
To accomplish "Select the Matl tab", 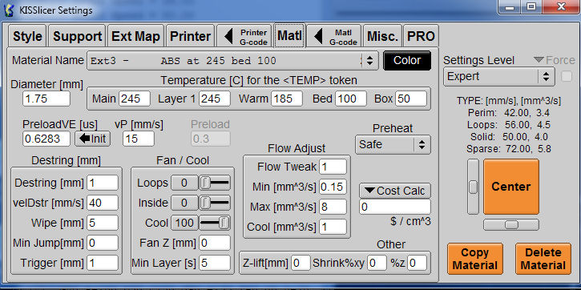I will [x=289, y=36].
